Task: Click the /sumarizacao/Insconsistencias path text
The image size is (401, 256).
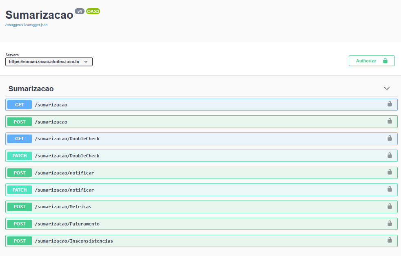Action: point(74,241)
